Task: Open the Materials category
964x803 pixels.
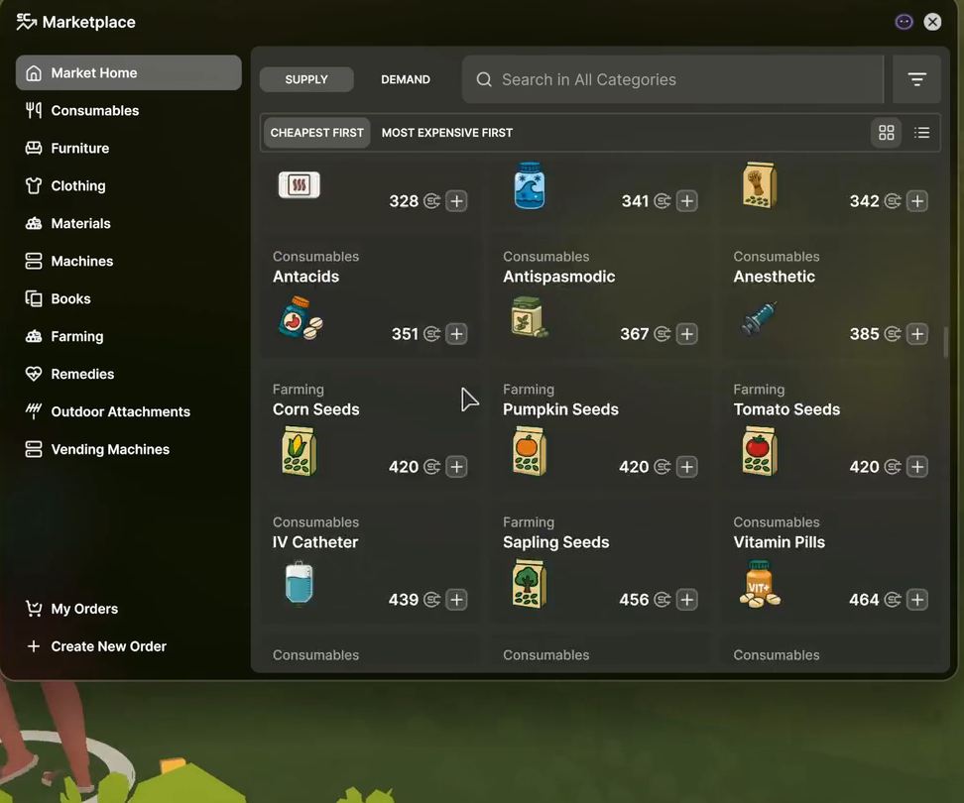Action: [x=129, y=223]
